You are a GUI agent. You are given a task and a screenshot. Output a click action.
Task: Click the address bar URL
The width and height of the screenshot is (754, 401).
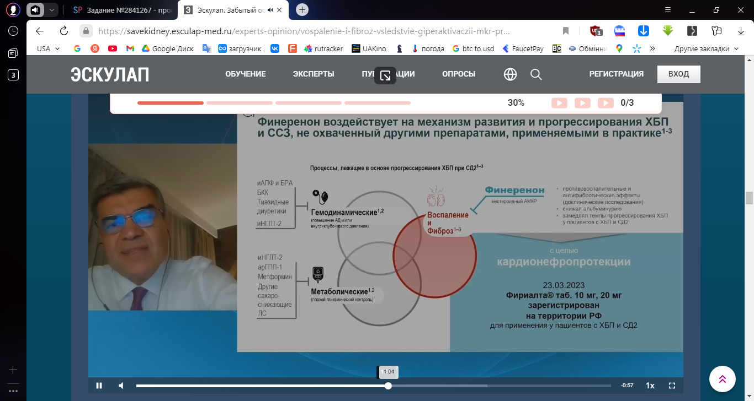point(303,31)
